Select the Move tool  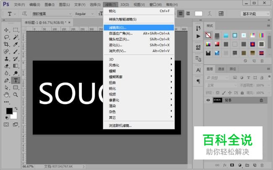6,30
